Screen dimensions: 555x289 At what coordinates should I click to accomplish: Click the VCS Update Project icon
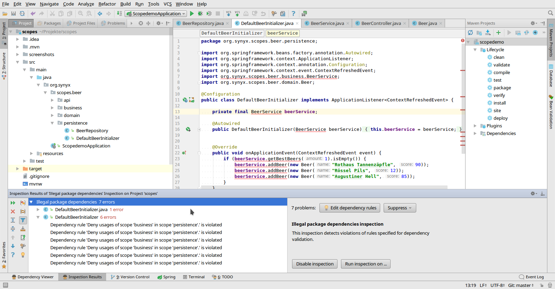click(229, 13)
